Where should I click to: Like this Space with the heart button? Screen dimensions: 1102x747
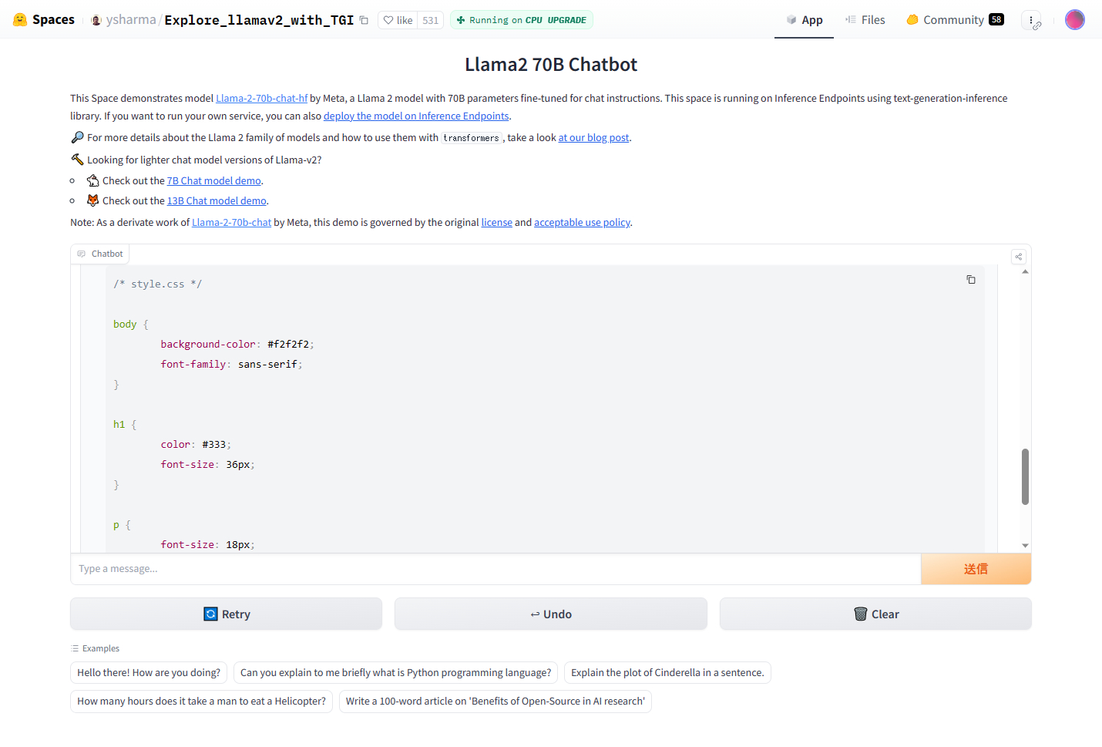[x=398, y=20]
